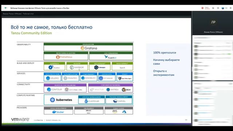Click the COMPUTE RUNTIME row label
Viewport: 233px width, 131px height.
tap(25, 95)
